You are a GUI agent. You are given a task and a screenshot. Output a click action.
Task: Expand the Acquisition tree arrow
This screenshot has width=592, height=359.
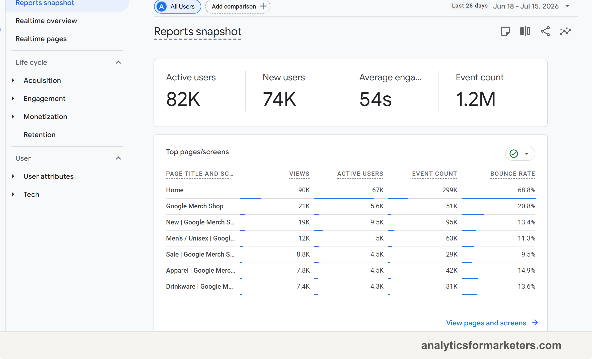(13, 80)
